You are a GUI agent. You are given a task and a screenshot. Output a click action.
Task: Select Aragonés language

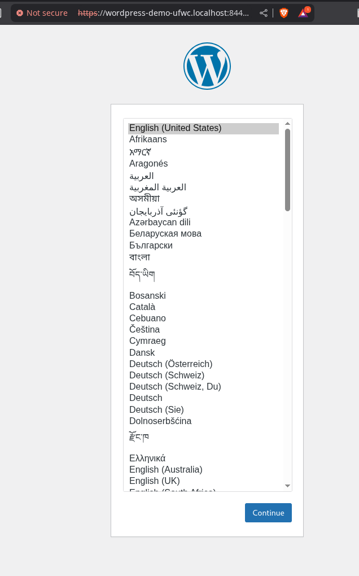pyautogui.click(x=203, y=163)
